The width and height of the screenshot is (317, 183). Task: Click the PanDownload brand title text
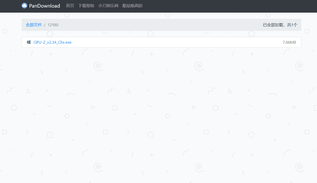pos(44,6)
